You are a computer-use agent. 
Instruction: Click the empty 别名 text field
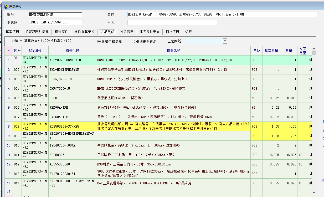pyautogui.click(x=172, y=23)
